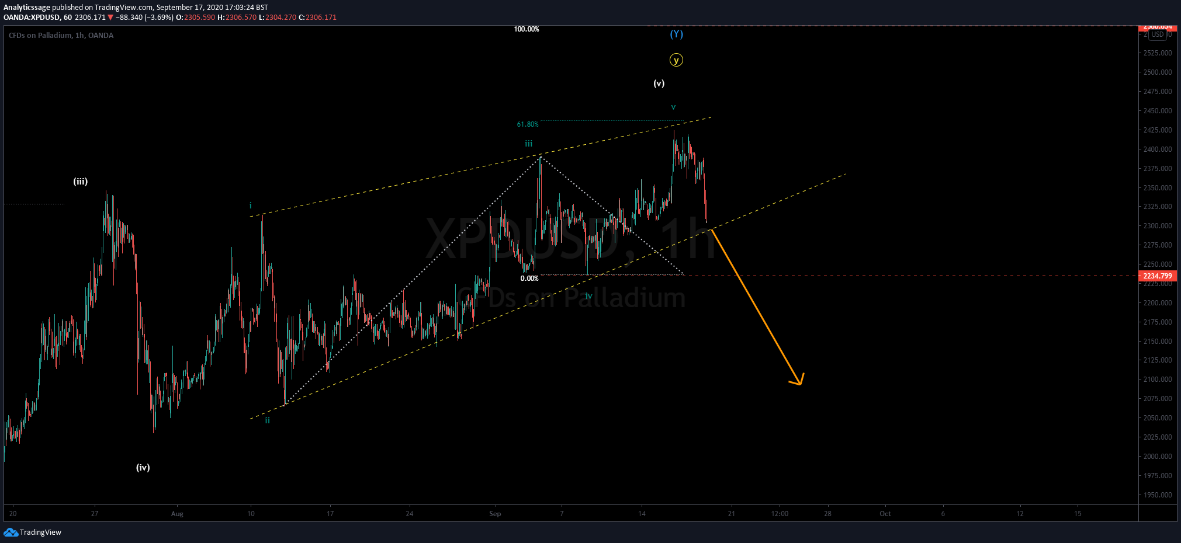Click the '6' date on time axis
This screenshot has height=543, width=1181.
click(x=943, y=514)
